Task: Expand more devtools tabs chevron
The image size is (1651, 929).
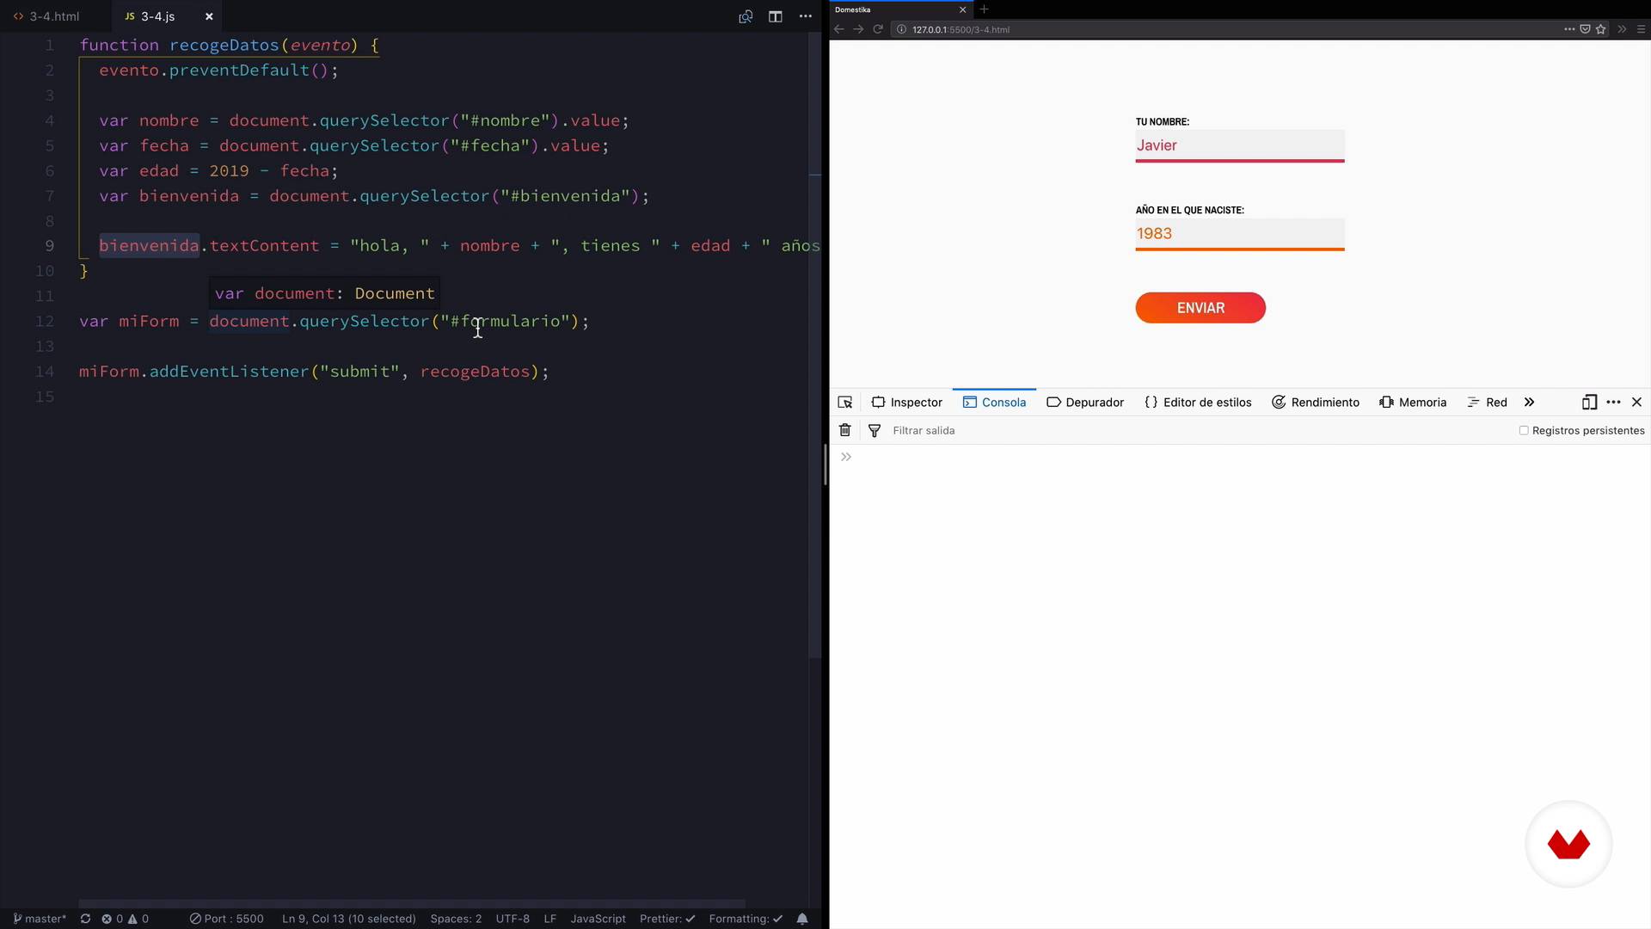Action: point(1529,403)
